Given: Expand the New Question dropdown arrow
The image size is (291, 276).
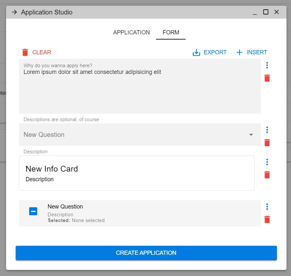Looking at the screenshot, I should point(251,135).
